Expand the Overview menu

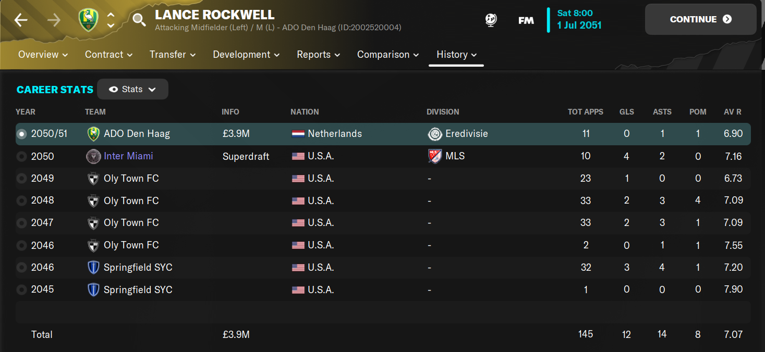click(43, 55)
